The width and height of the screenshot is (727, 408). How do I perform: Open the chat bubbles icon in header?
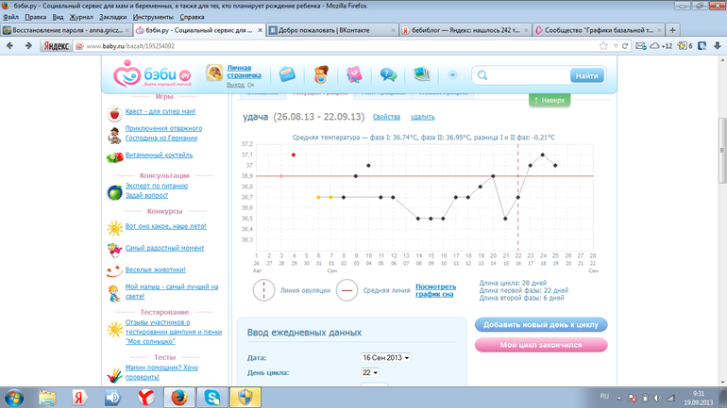click(388, 74)
